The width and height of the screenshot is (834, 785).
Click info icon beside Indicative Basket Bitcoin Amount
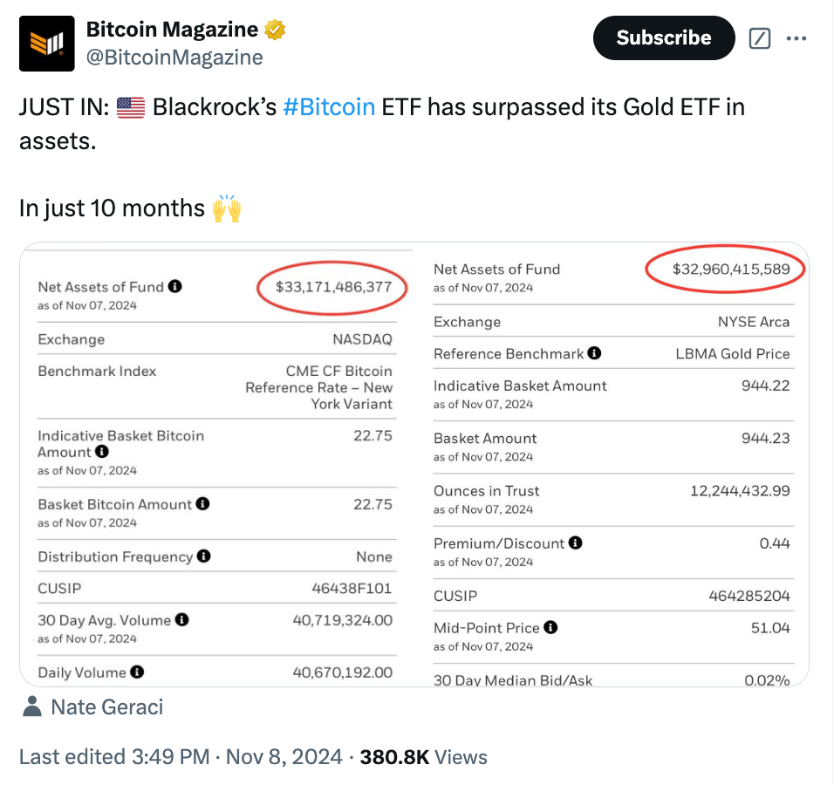pyautogui.click(x=104, y=452)
